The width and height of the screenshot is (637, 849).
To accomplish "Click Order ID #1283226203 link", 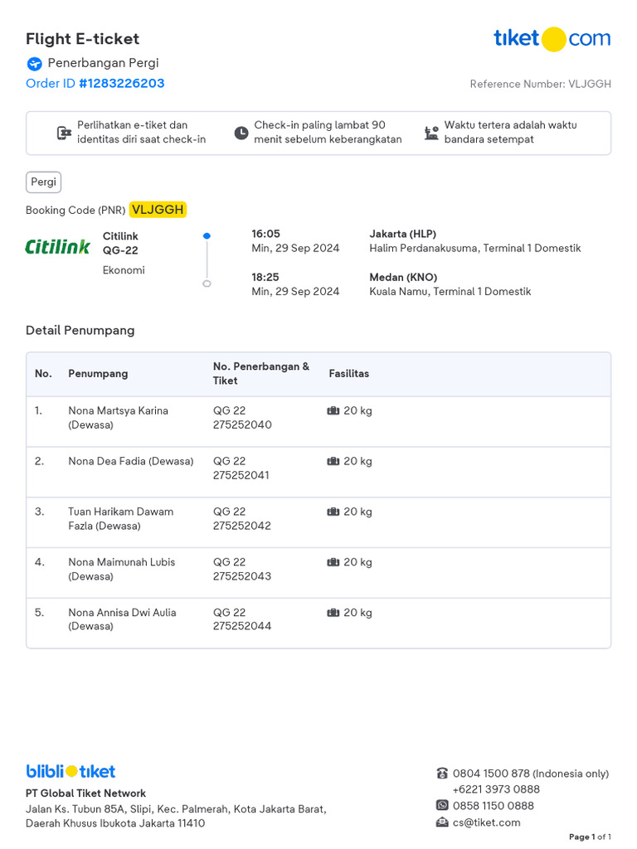I will (x=95, y=83).
